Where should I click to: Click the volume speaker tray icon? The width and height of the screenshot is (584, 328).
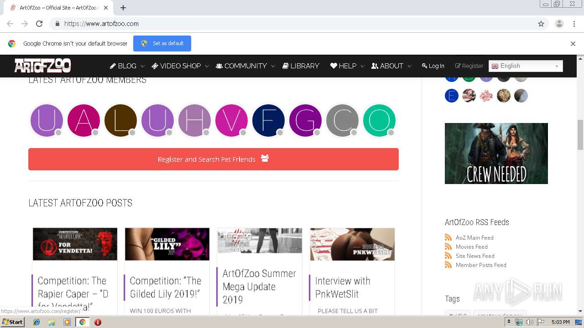(x=529, y=322)
